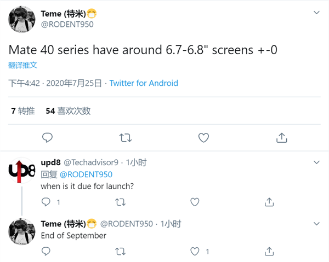Like the main Mate 40 tweet
Viewport: 329px width, 262px height.
pyautogui.click(x=203, y=137)
